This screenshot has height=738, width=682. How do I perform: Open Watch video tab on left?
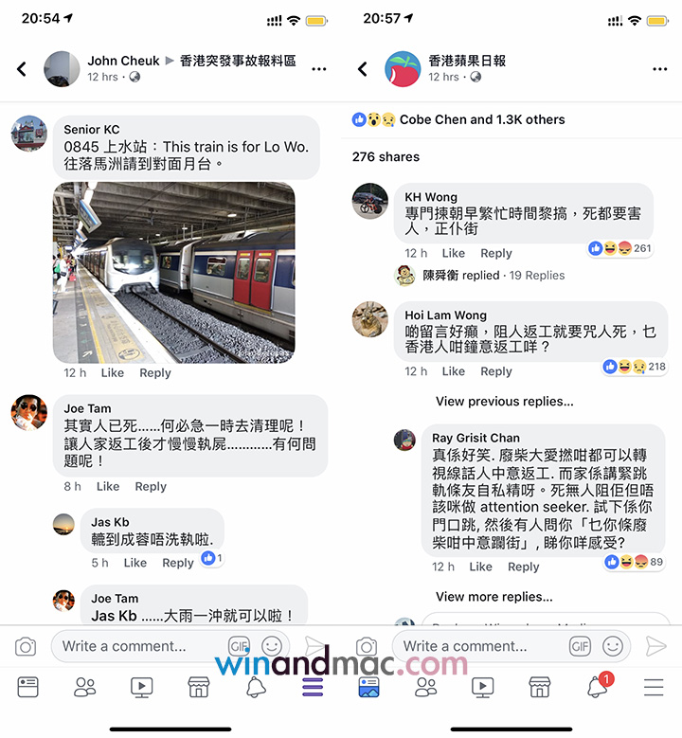142,687
